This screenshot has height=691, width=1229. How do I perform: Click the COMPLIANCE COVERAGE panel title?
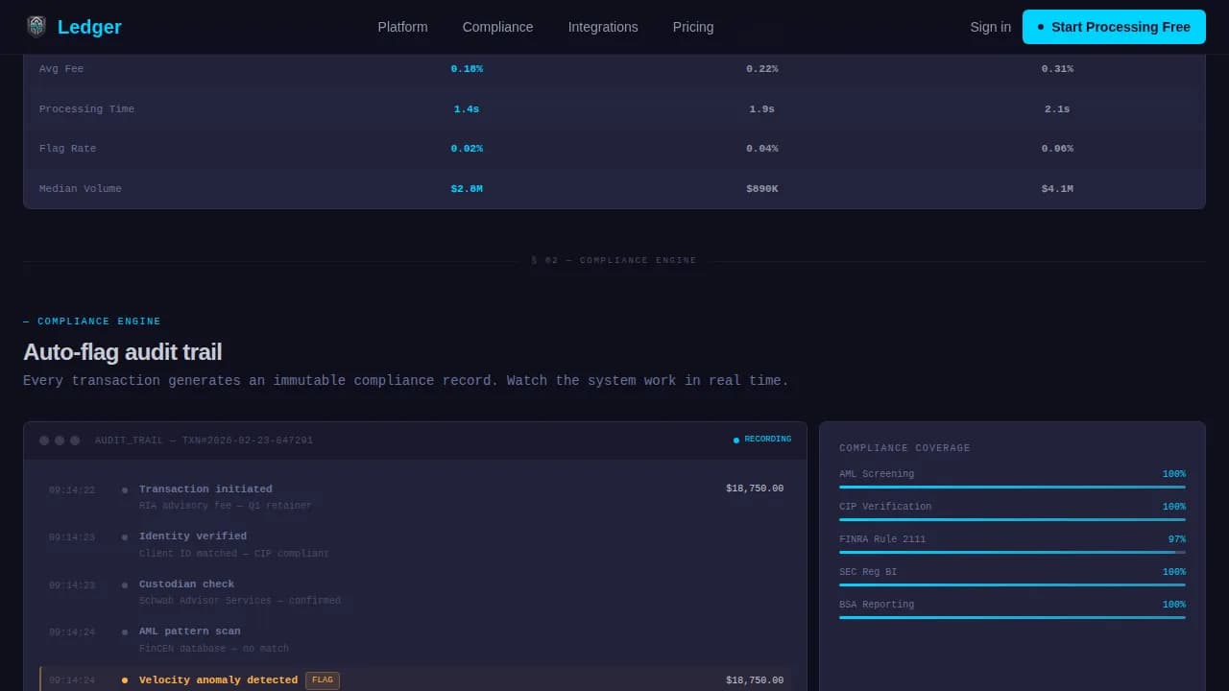904,448
